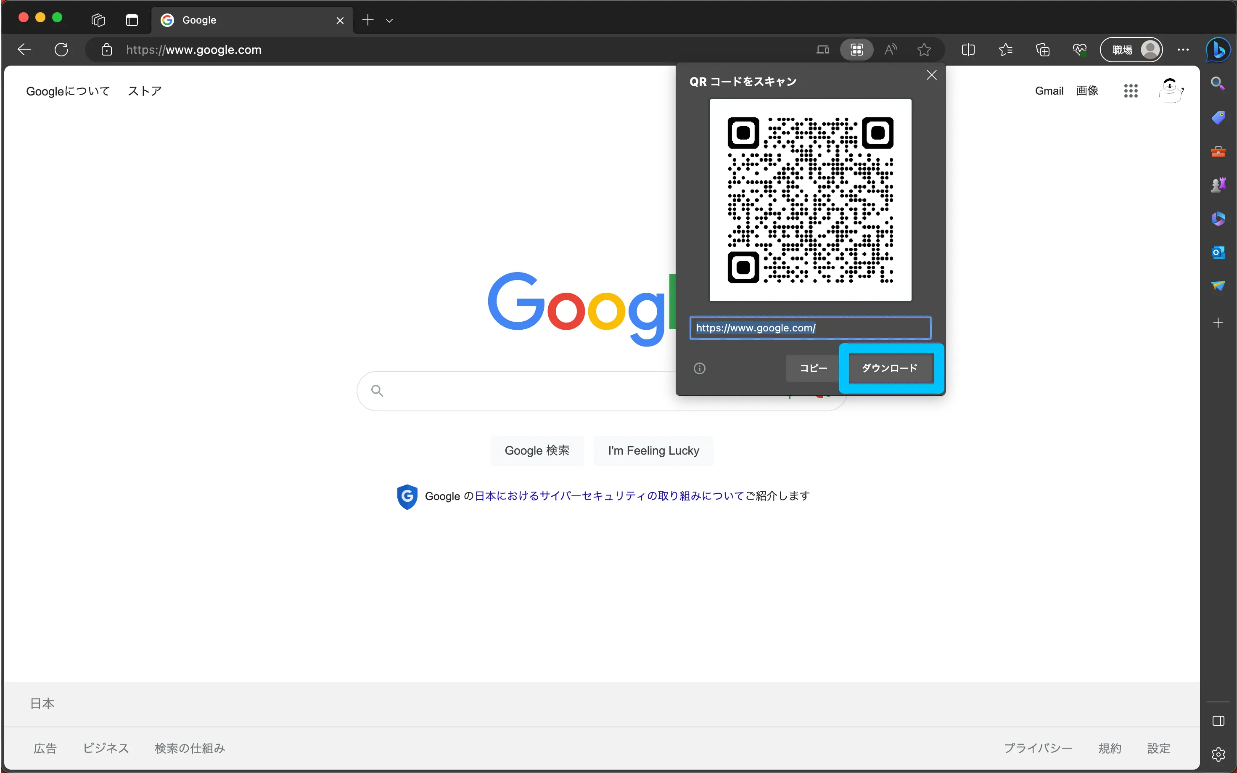Open the 検索の仕組み footer link
The width and height of the screenshot is (1237, 773).
point(190,749)
